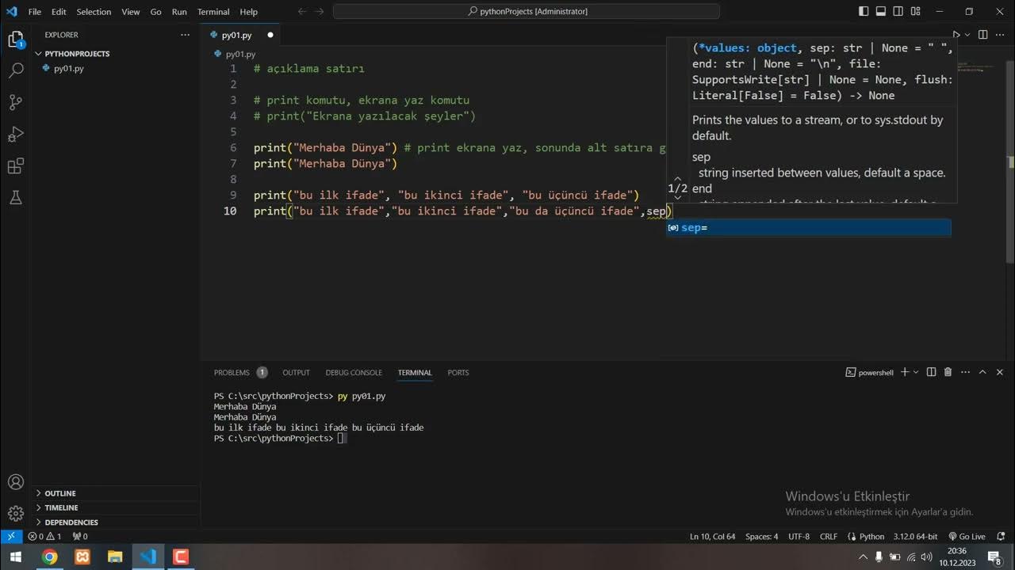Go back with navigation arrow

pyautogui.click(x=302, y=12)
